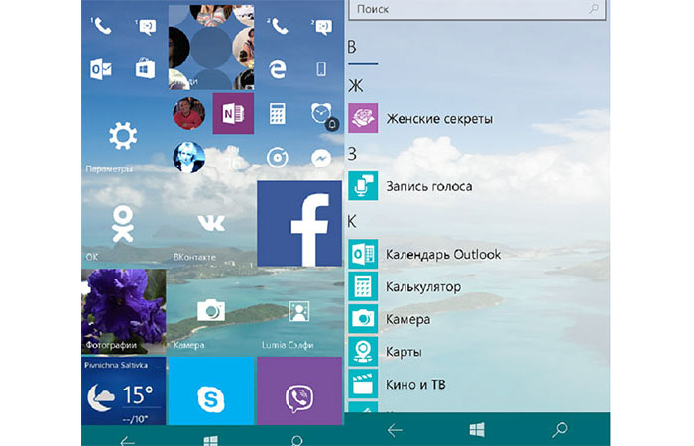
Task: Launch the Viber tile
Action: (299, 391)
